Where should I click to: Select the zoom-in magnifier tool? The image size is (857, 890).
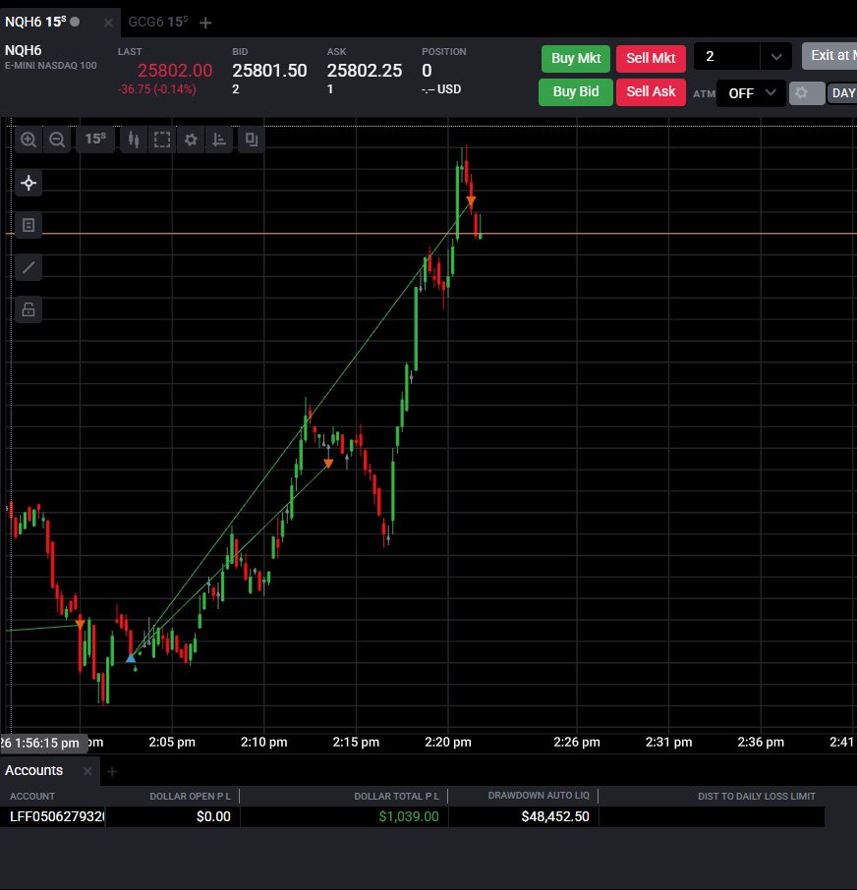point(29,139)
